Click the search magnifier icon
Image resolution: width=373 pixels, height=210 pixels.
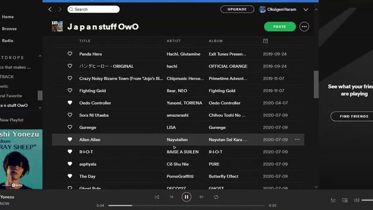pos(71,9)
